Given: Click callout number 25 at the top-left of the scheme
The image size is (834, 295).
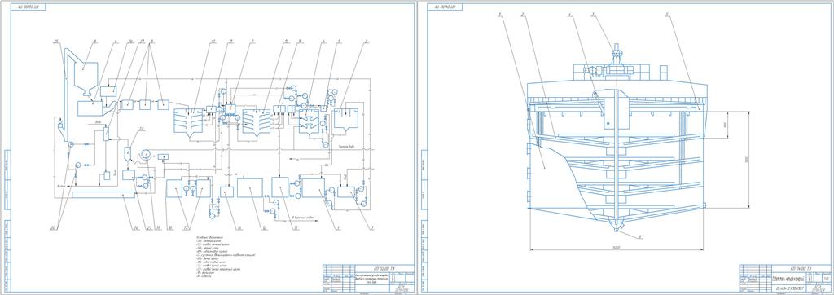Looking at the screenshot, I should [55, 41].
